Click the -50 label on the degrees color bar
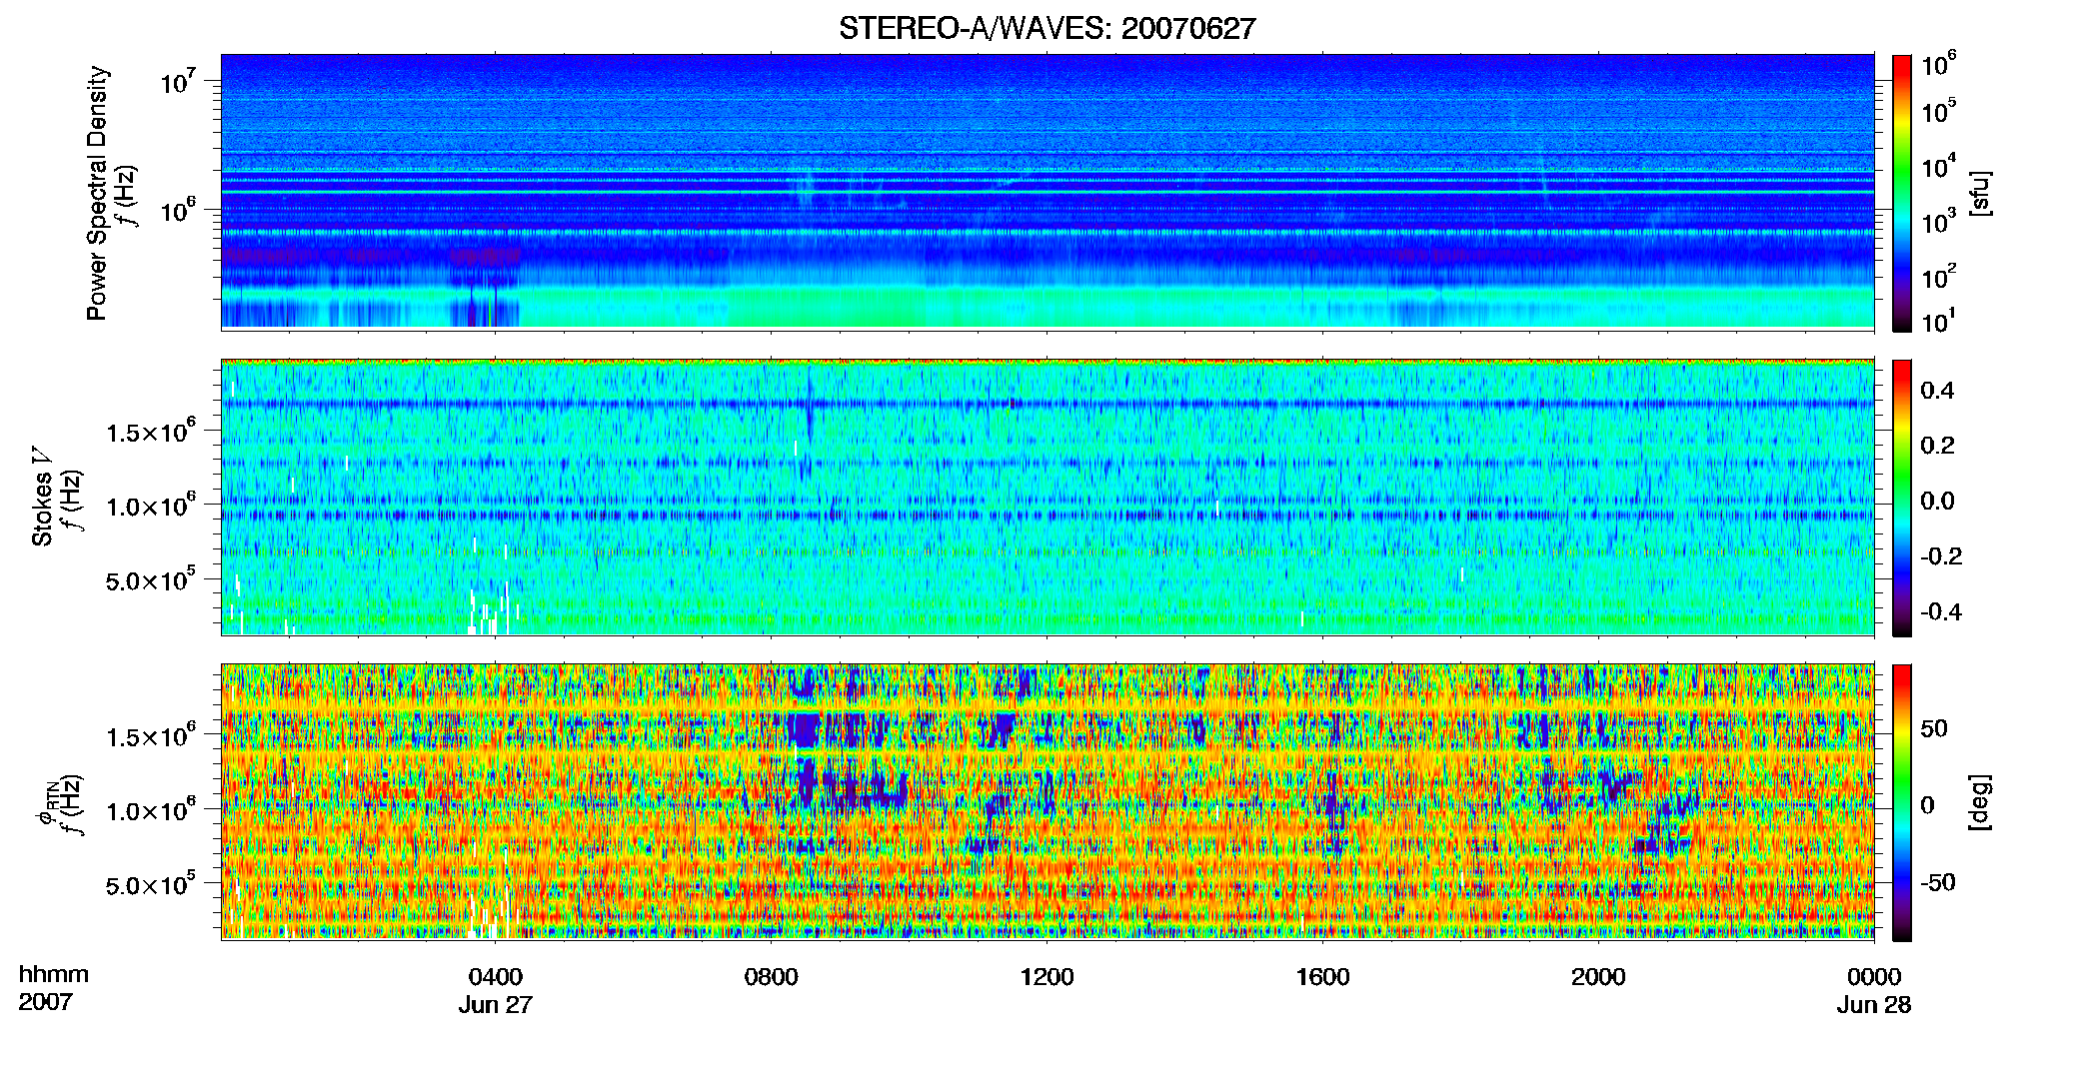The width and height of the screenshot is (2095, 1079). tap(1937, 882)
